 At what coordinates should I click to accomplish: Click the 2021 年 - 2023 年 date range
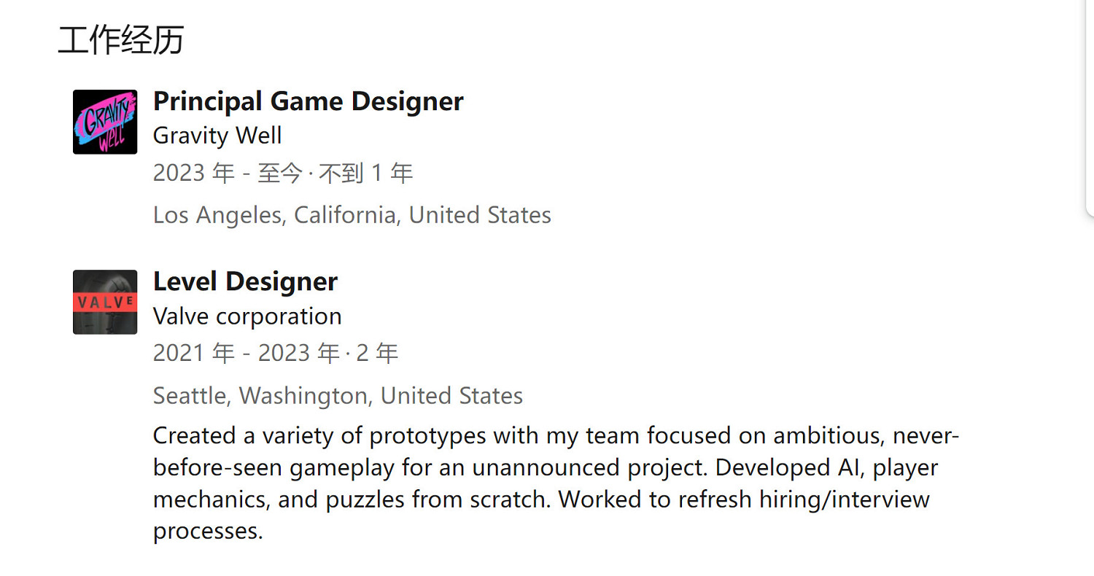246,354
